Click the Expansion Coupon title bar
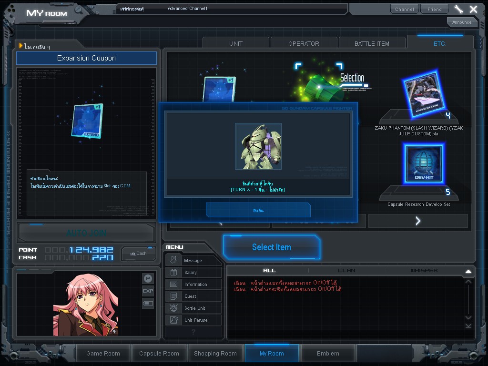The width and height of the screenshot is (488, 366). pyautogui.click(x=86, y=58)
